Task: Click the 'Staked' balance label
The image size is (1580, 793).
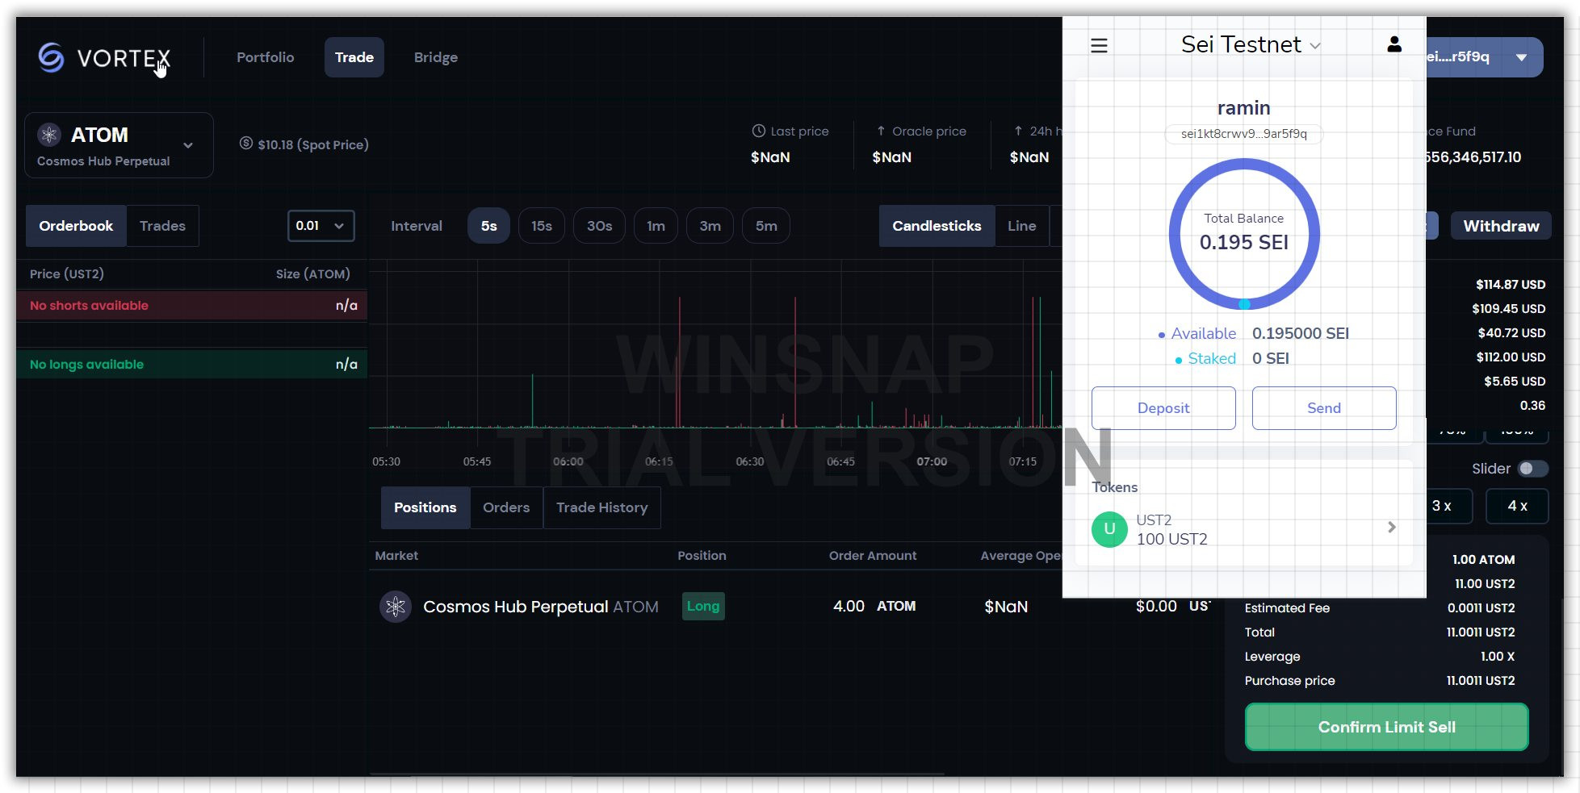Action: pyautogui.click(x=1212, y=359)
